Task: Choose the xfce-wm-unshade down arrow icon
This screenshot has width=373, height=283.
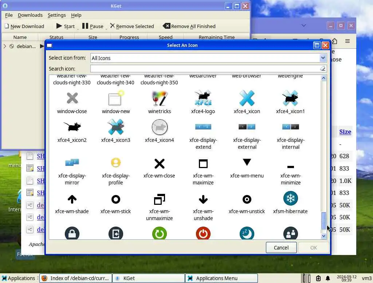Action: [x=203, y=199]
